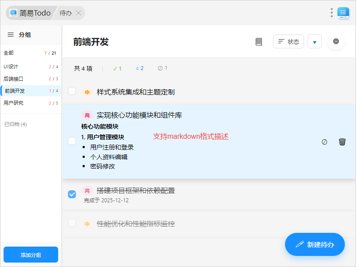Click the blue Todo app icon top-right
Image resolution: width=356 pixels, height=267 pixels.
(343, 13)
